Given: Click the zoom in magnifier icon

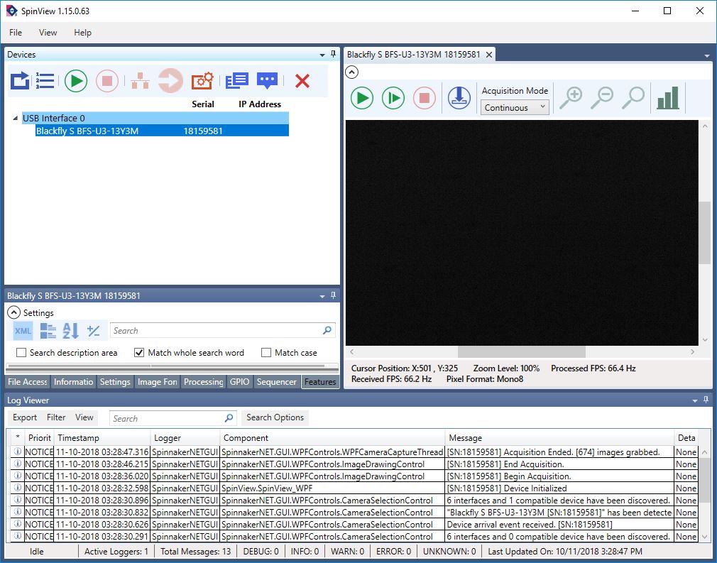Looking at the screenshot, I should [x=570, y=98].
